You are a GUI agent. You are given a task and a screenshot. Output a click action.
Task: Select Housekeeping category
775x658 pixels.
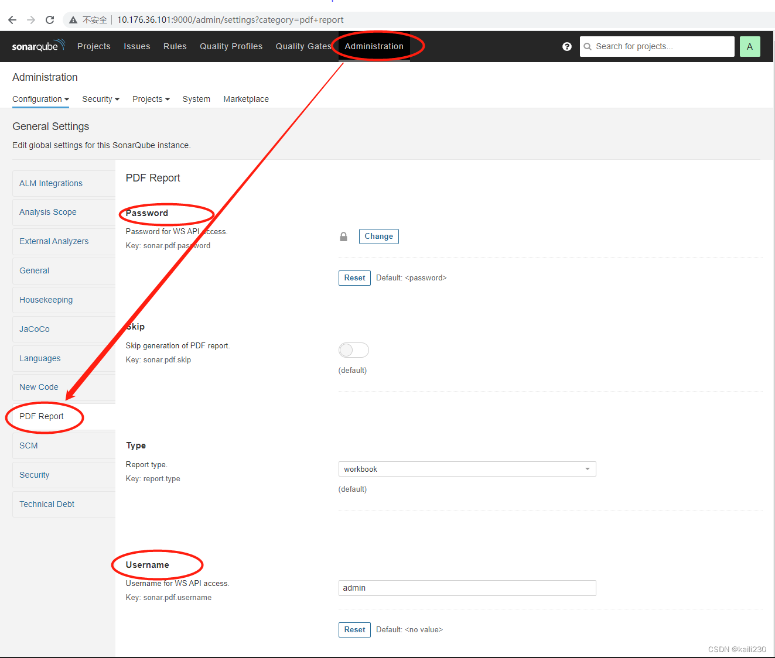click(x=64, y=300)
